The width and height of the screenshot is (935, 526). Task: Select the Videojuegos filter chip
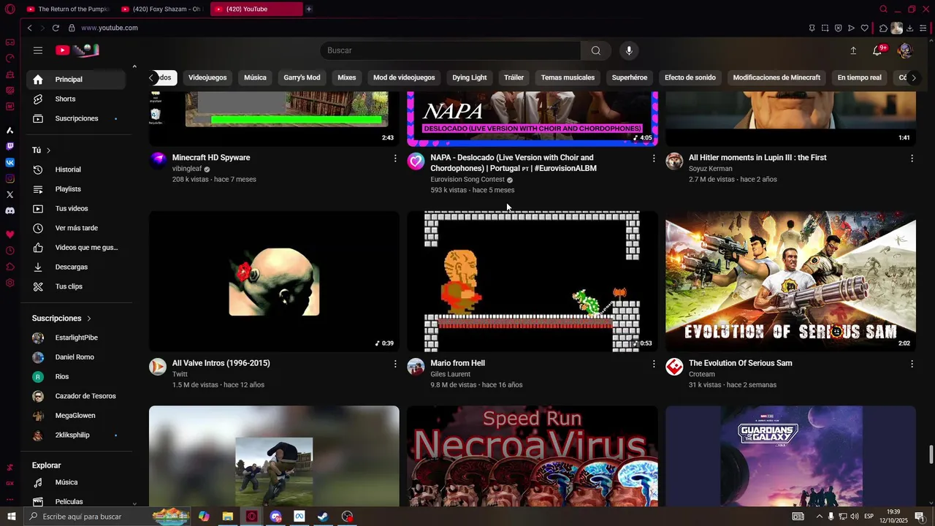click(207, 77)
